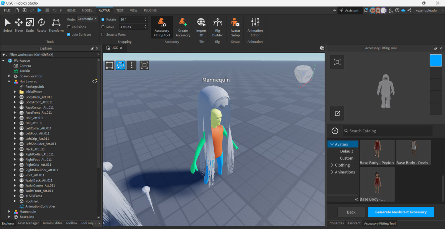
Task: Click the bounding box viewport icon
Action: 110,65
